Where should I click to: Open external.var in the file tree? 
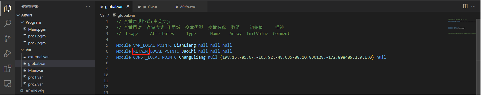(38, 57)
